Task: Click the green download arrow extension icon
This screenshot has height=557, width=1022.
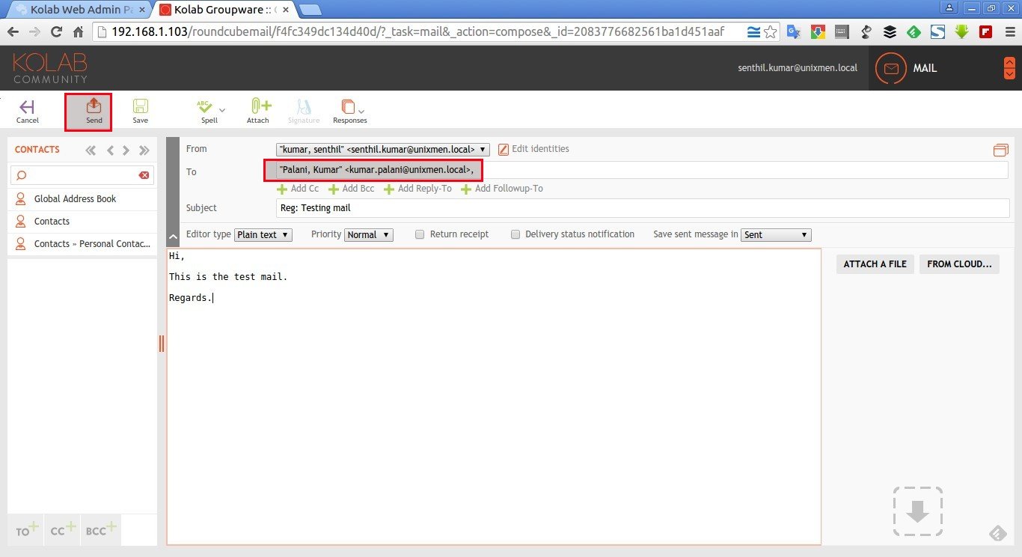Action: 961,32
